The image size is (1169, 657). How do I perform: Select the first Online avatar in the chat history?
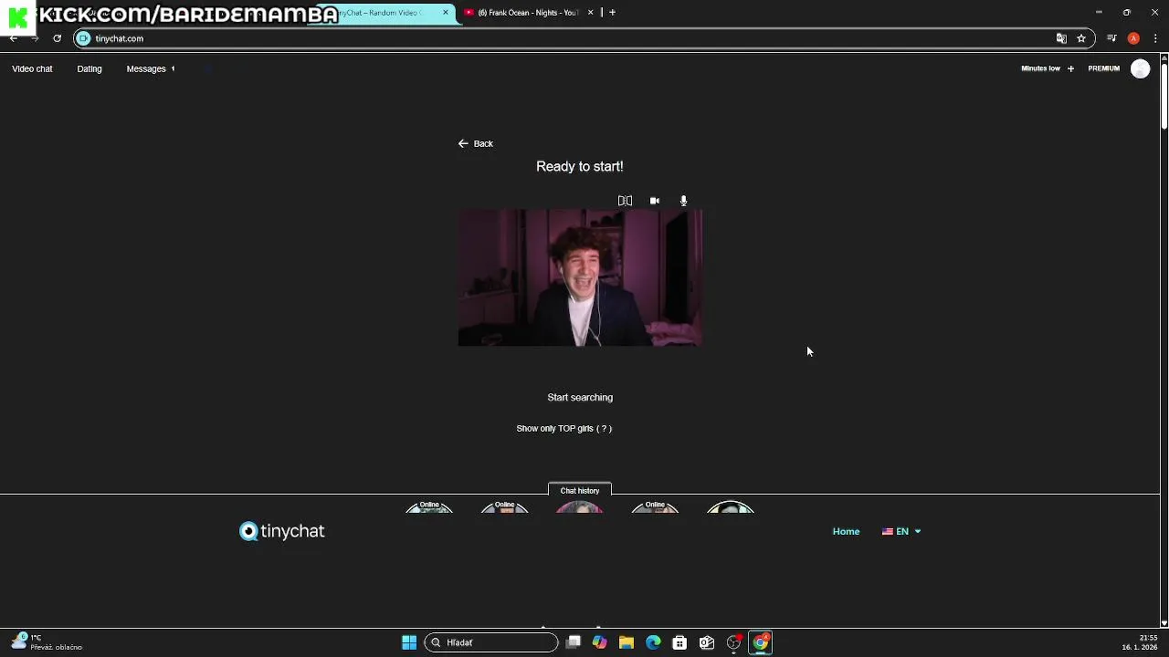click(x=429, y=506)
